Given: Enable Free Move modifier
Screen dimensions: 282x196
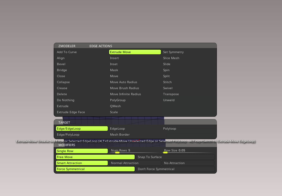Looking at the screenshot, I should (95, 157).
